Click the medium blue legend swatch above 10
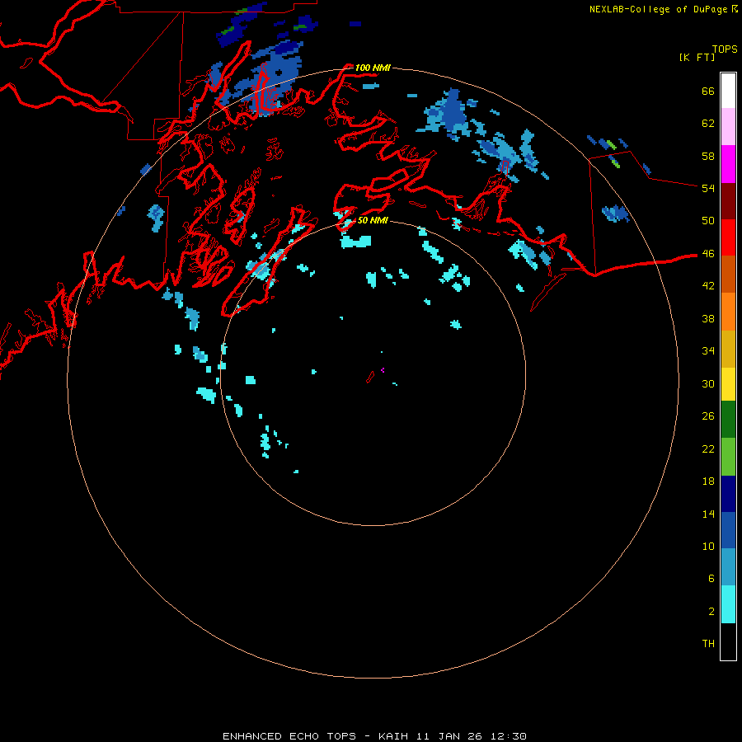Image resolution: width=742 pixels, height=742 pixels. (728, 530)
